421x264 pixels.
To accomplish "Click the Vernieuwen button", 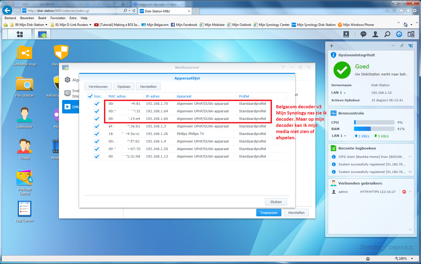I will [x=98, y=86].
